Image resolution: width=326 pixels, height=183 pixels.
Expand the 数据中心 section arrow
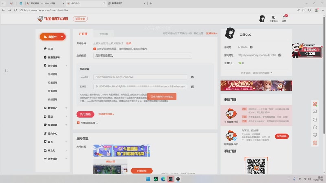[x=66, y=108]
